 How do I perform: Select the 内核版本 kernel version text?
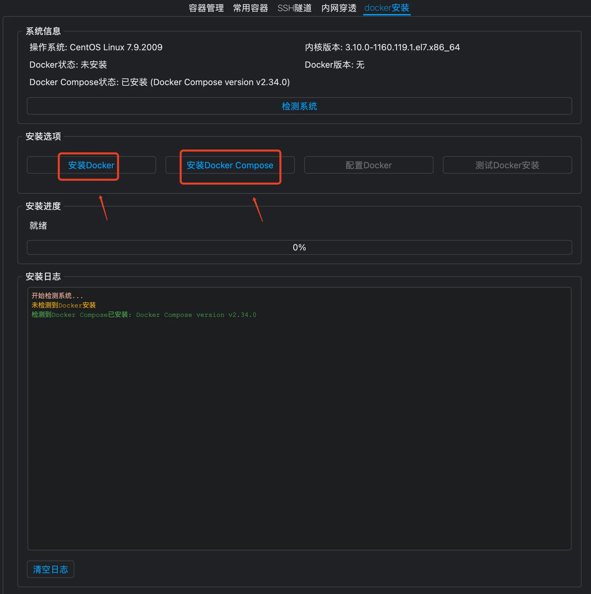tap(382, 47)
